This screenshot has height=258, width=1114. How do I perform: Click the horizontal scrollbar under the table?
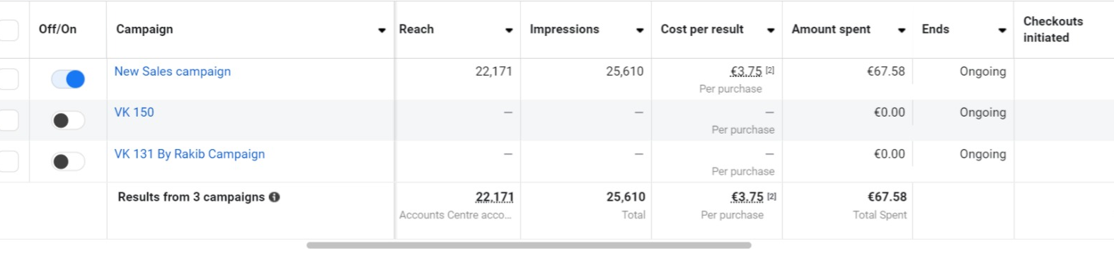pos(529,245)
